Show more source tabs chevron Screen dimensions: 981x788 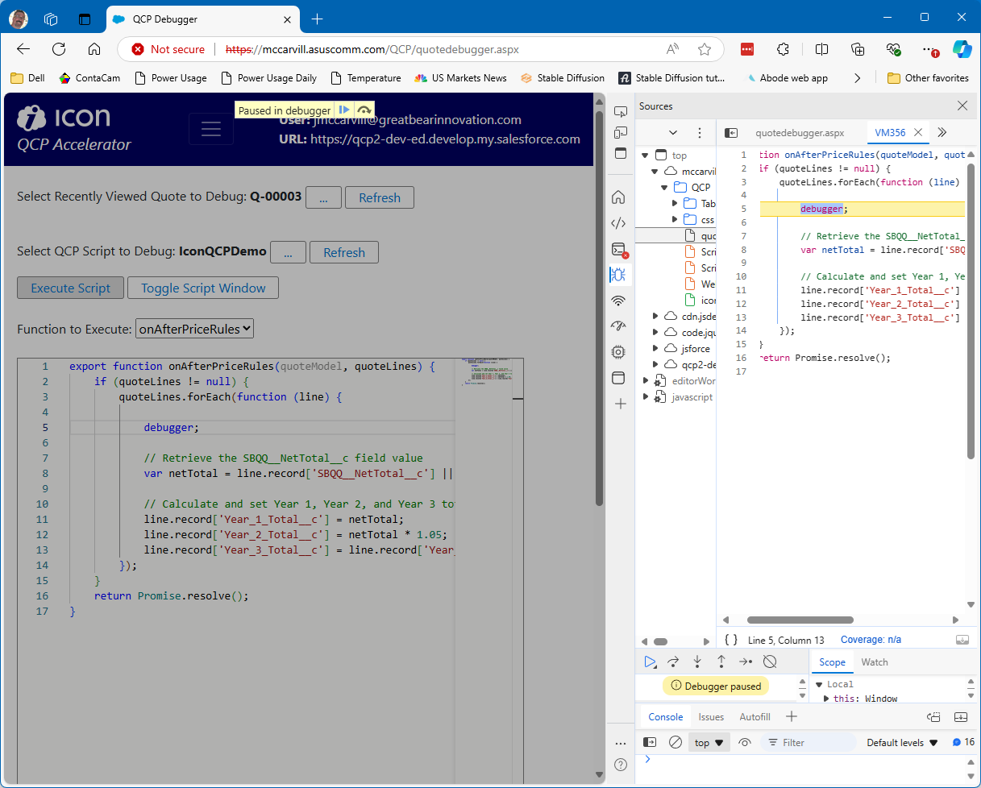click(x=942, y=133)
